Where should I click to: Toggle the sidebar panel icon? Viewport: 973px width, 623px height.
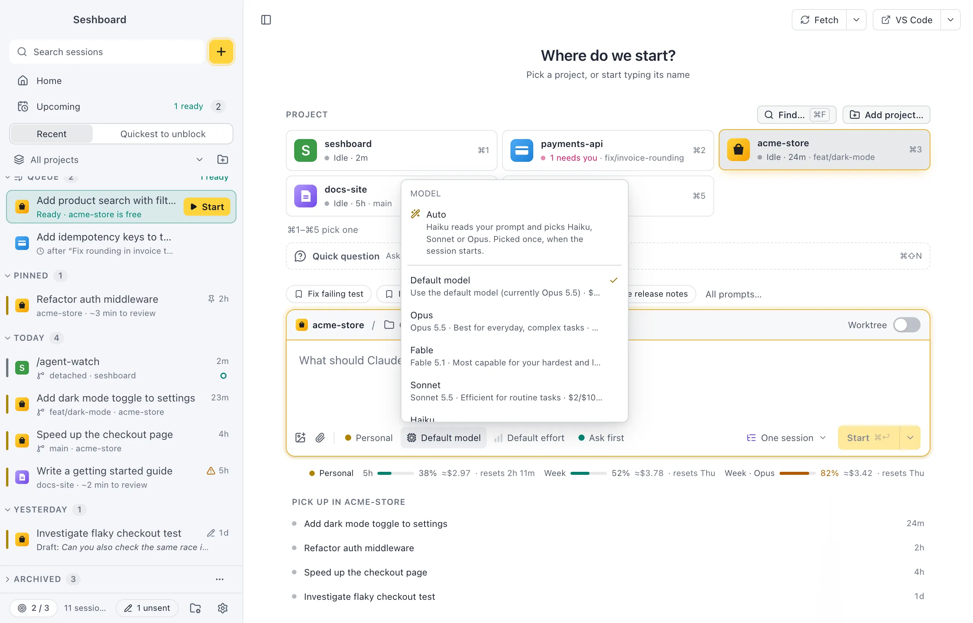(266, 20)
